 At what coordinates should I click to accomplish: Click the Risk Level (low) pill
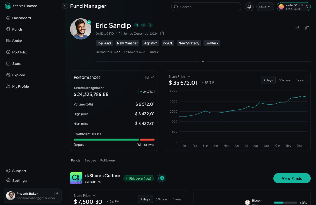pyautogui.click(x=138, y=178)
